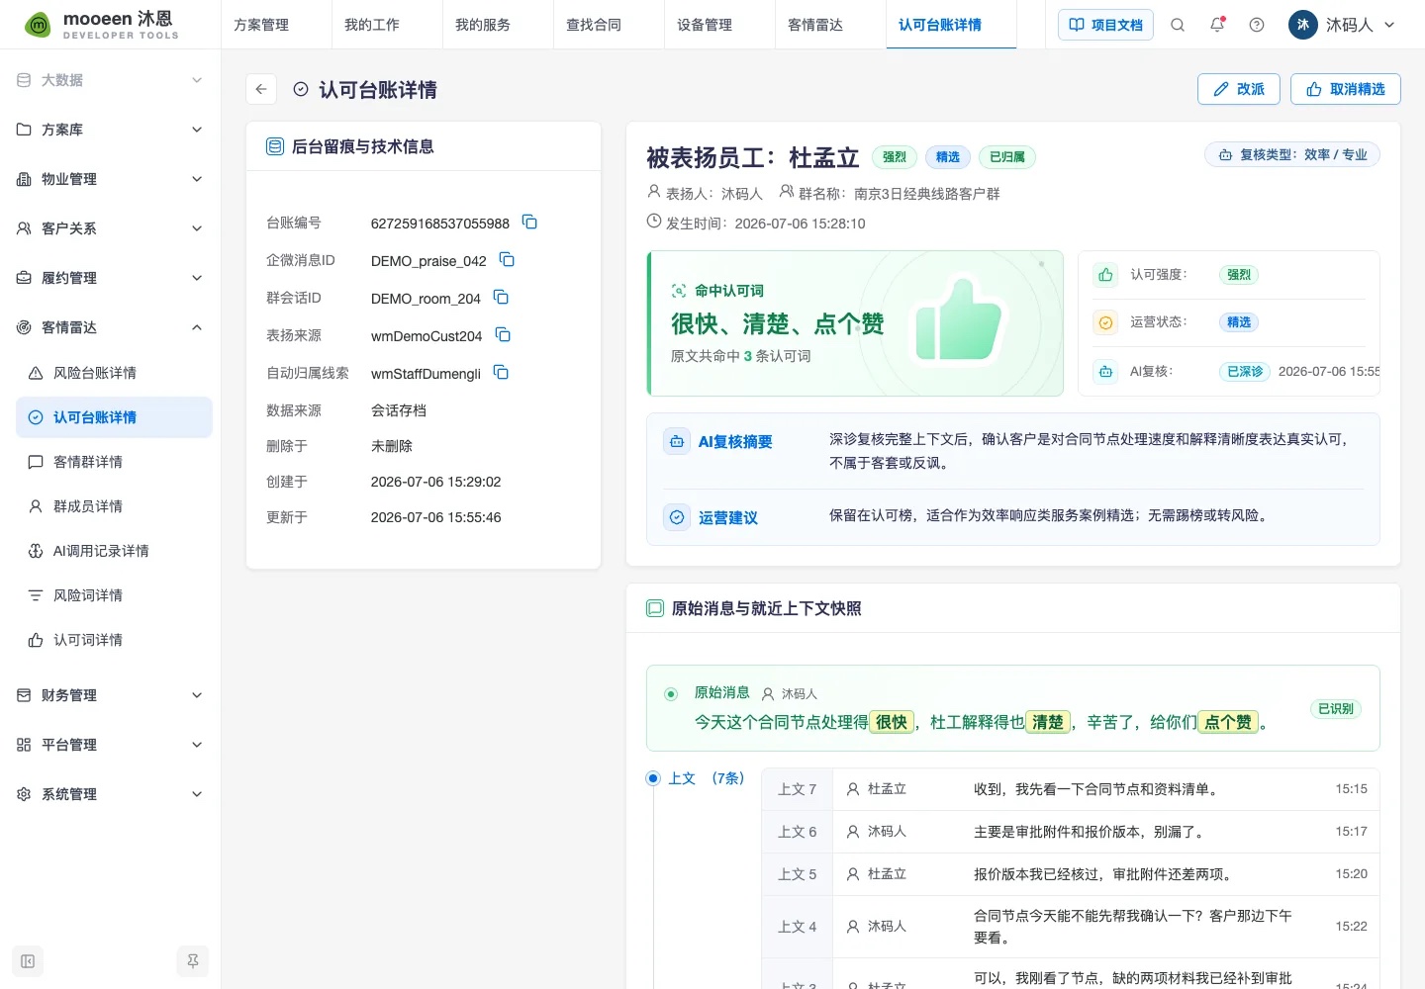Click the 原始消息与就近上下文快照 panel icon
Screen dimensions: 1425x989
pos(655,608)
